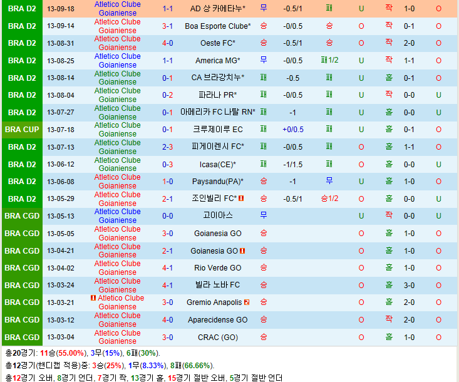Open 파라나 PR team link
Viewport: 459px width, 382px height.
(217, 95)
